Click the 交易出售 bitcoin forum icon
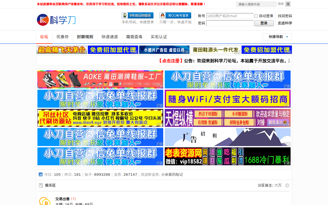 [45, 201]
